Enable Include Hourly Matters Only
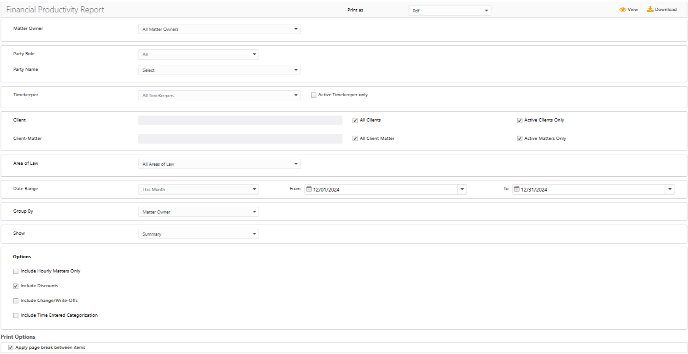Image resolution: width=688 pixels, height=354 pixels. coord(16,272)
